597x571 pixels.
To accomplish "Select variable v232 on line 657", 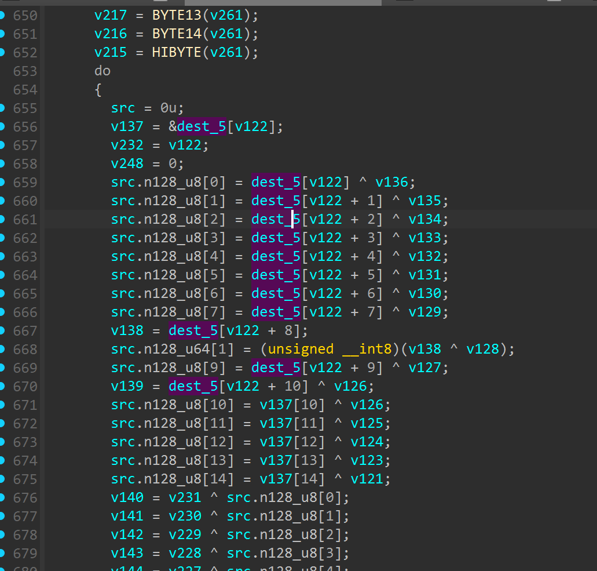I will 127,146.
